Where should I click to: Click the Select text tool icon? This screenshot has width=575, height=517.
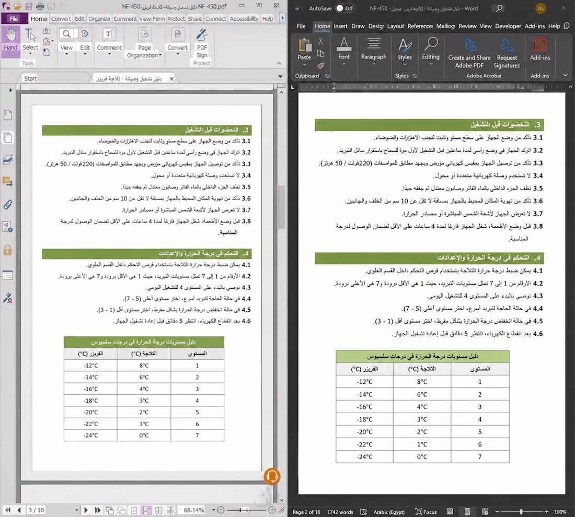click(x=30, y=36)
